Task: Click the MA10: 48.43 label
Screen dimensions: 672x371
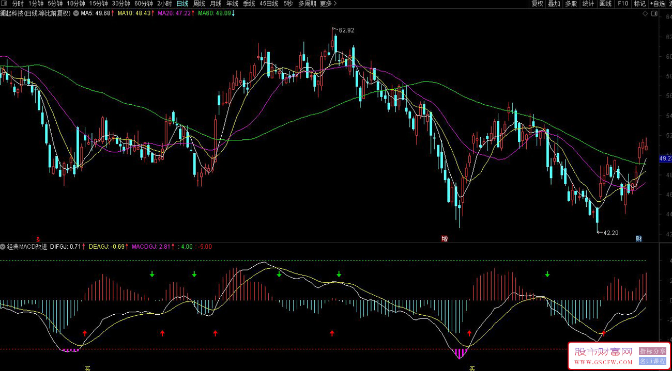Action: (134, 13)
